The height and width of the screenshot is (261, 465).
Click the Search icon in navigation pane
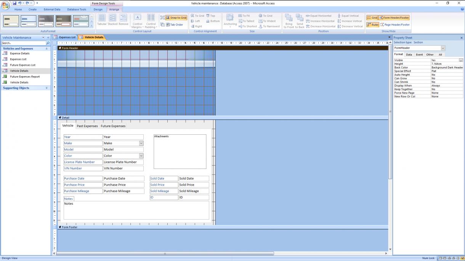pyautogui.click(x=48, y=43)
